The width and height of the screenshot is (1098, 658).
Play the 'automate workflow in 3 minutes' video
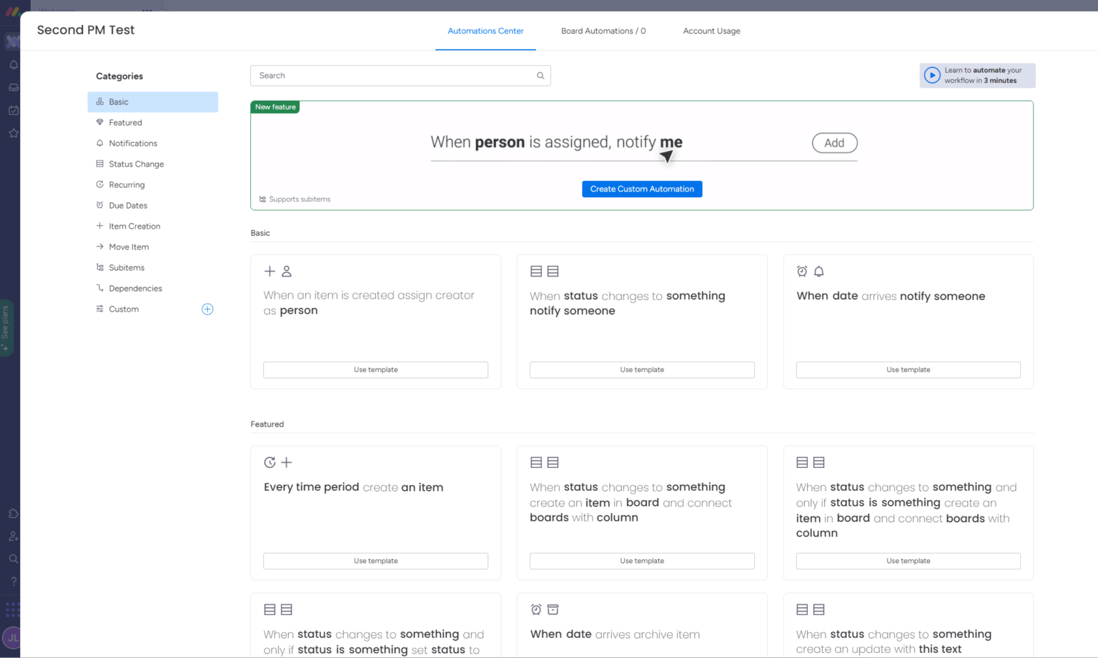pyautogui.click(x=931, y=75)
